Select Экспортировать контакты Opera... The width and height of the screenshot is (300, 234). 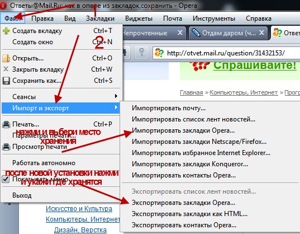click(x=209, y=225)
